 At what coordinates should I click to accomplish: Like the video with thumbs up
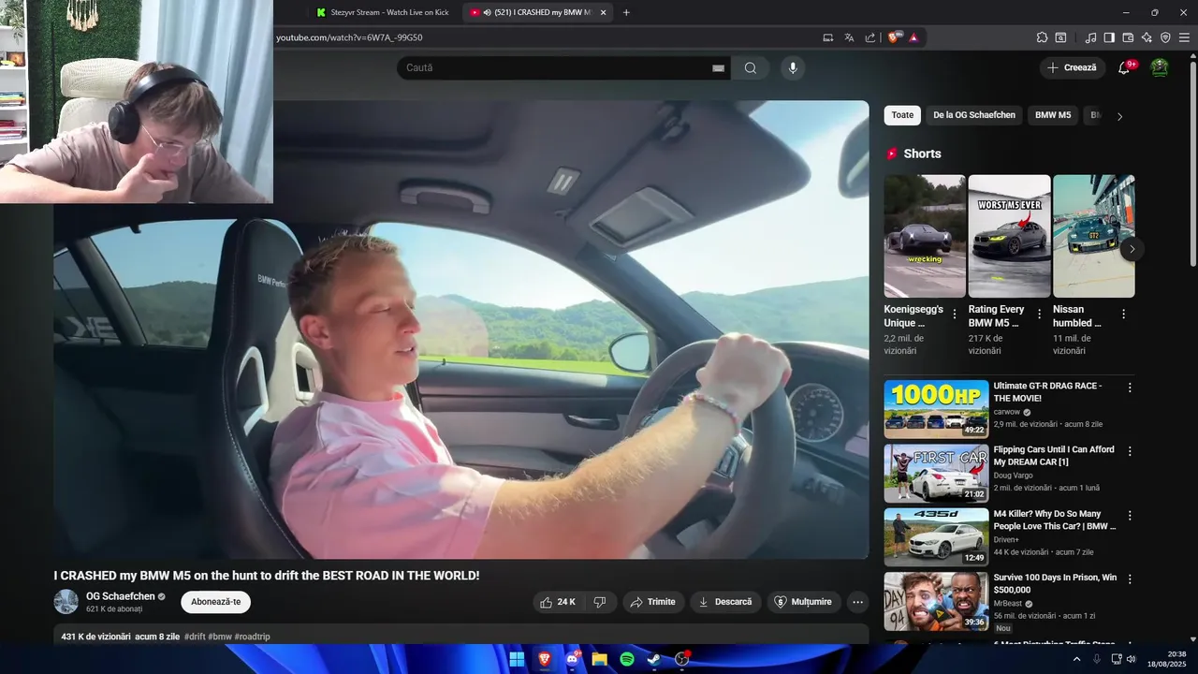pos(558,602)
